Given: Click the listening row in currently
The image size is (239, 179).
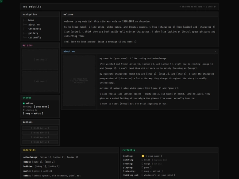Looking at the screenshot, I should pos(143,171).
